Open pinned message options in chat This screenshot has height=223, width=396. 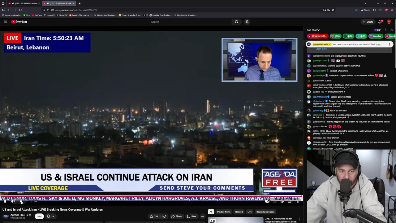tap(390, 44)
